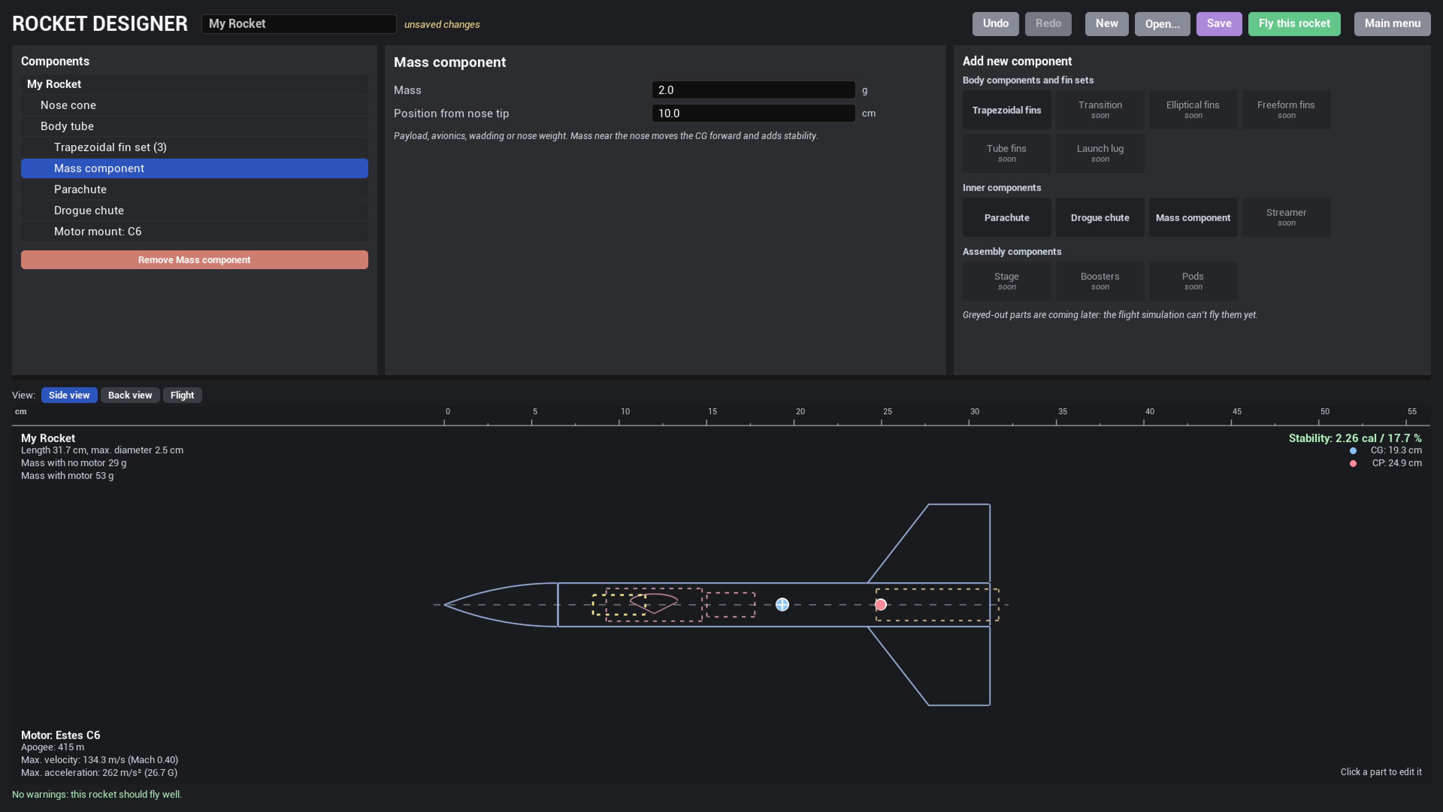Add a Parachute inner component
The width and height of the screenshot is (1443, 812).
(1007, 217)
